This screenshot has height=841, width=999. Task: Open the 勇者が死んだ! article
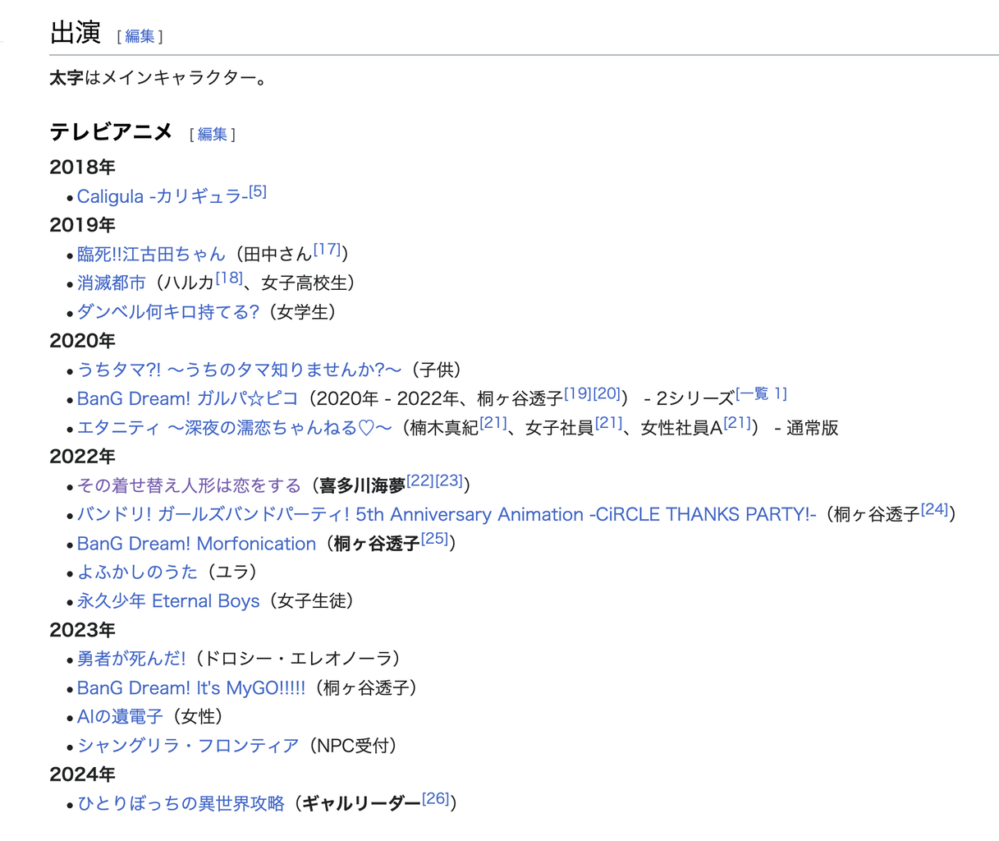pos(131,659)
